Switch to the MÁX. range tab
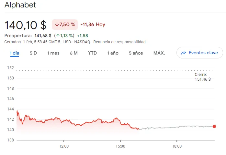This screenshot has height=155, width=226. [x=159, y=53]
